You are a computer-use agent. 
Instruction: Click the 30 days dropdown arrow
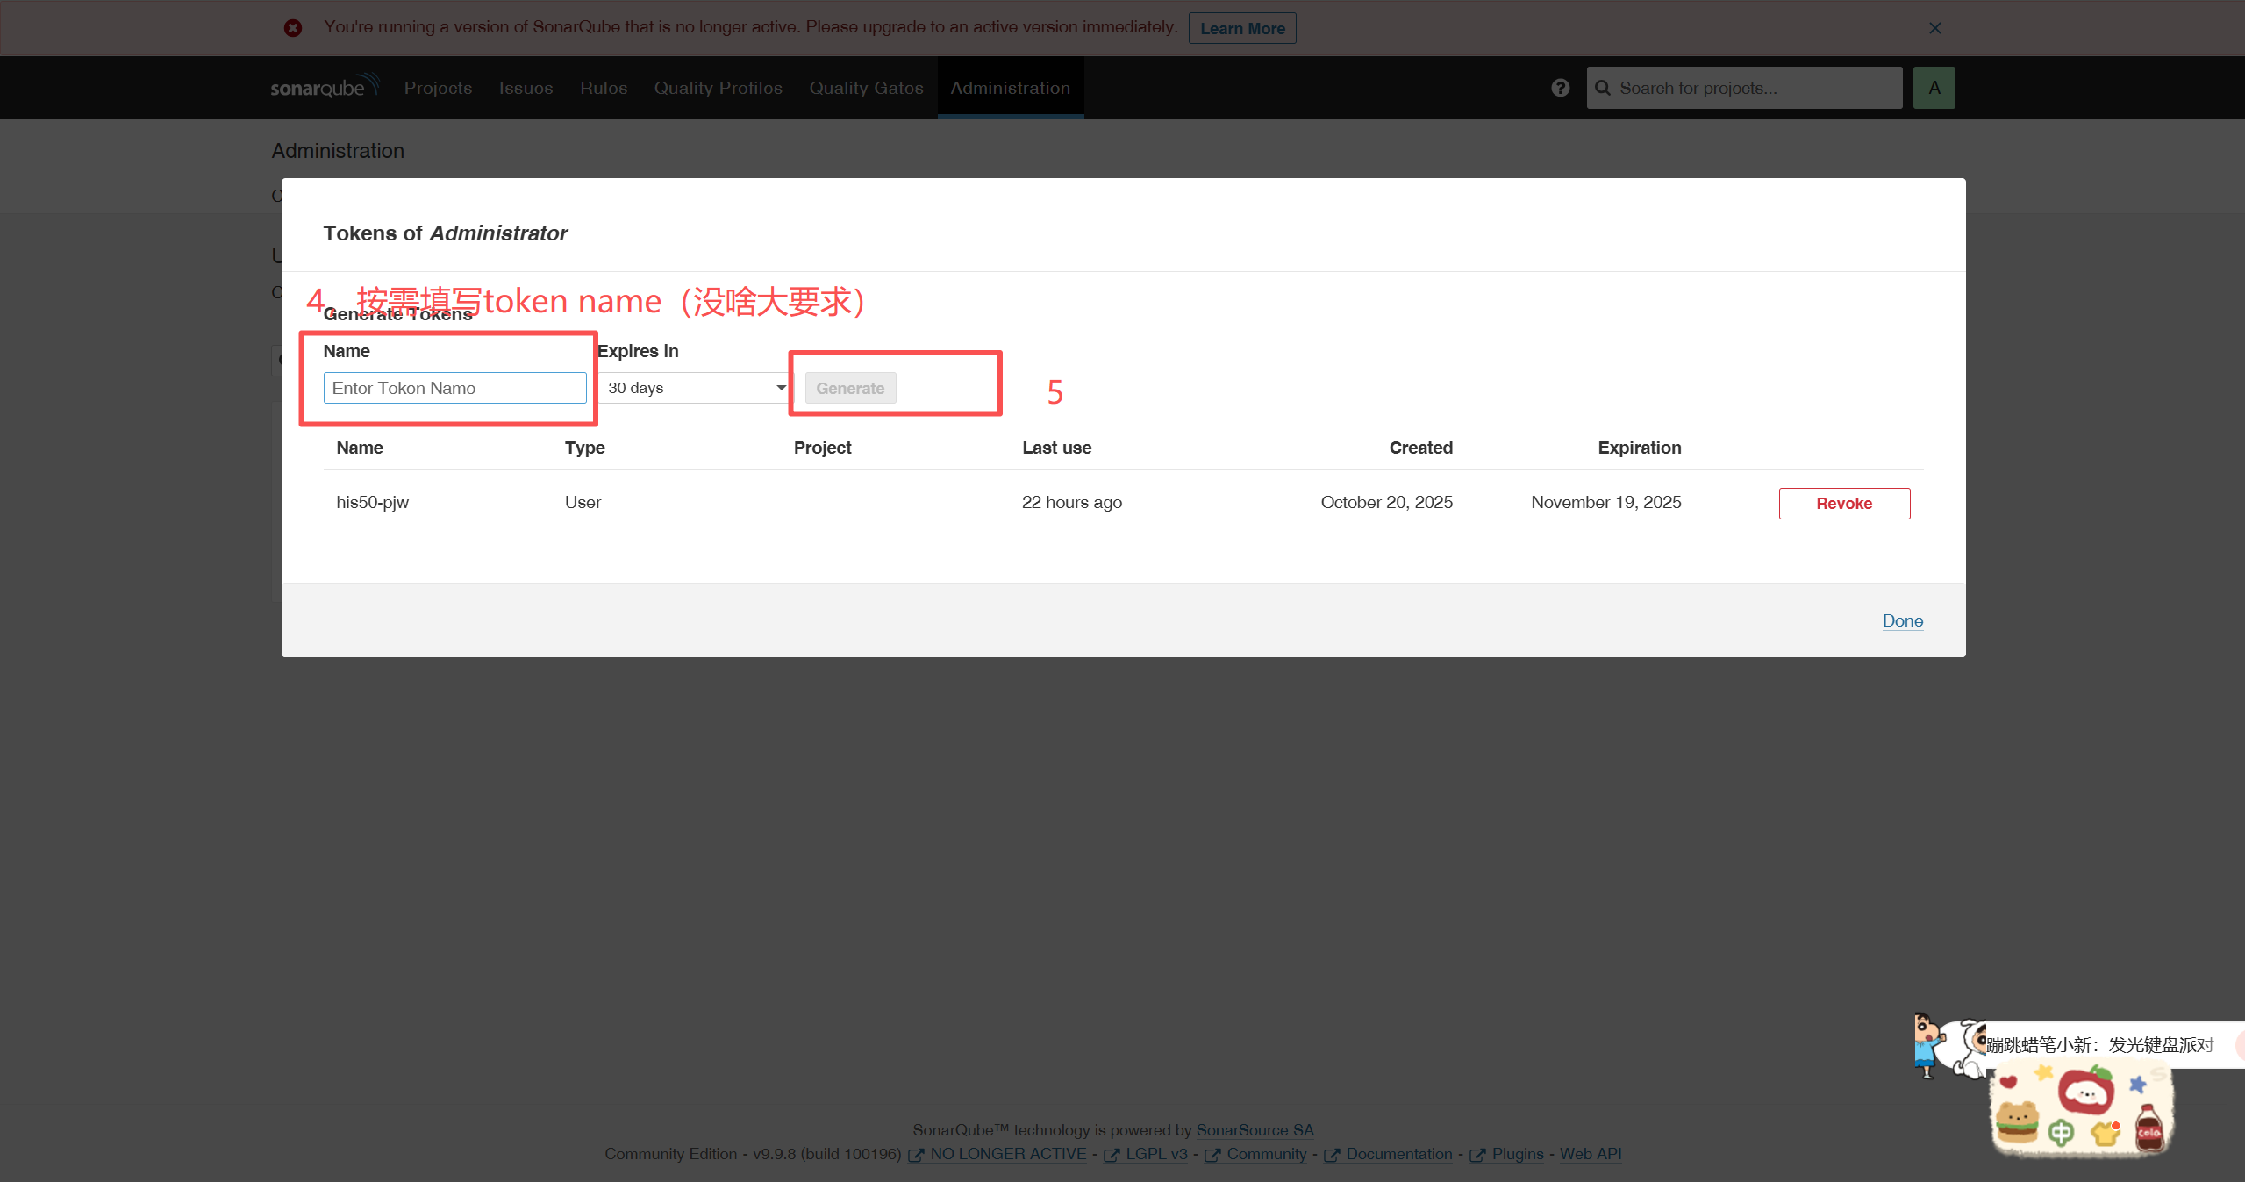(780, 388)
